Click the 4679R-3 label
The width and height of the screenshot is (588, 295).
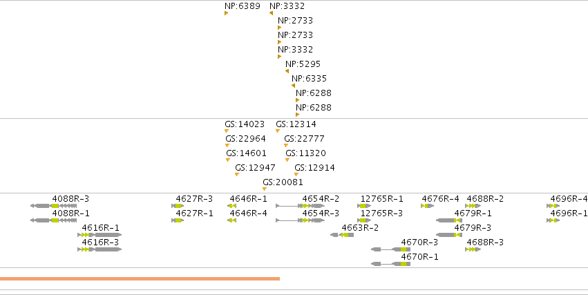(x=473, y=228)
